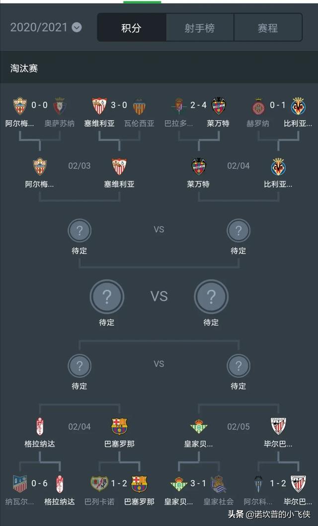Open the 0-0 Almería vs Osasuna score
The height and width of the screenshot is (526, 318).
[x=39, y=105]
